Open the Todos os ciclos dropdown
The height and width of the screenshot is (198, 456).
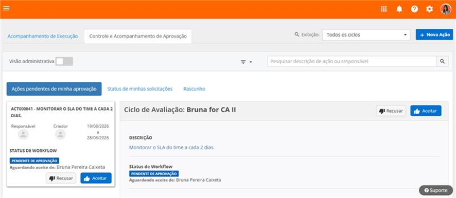pyautogui.click(x=366, y=35)
